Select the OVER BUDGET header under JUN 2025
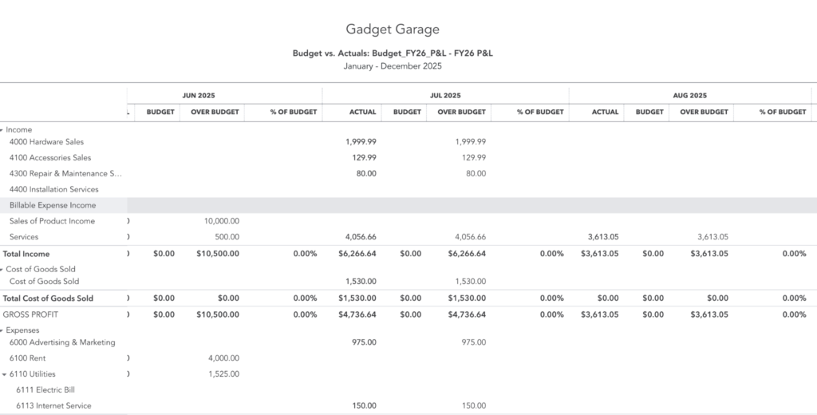 point(215,112)
